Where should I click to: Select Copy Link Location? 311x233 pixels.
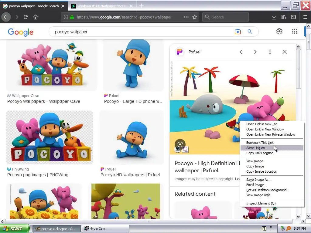[x=260, y=153]
